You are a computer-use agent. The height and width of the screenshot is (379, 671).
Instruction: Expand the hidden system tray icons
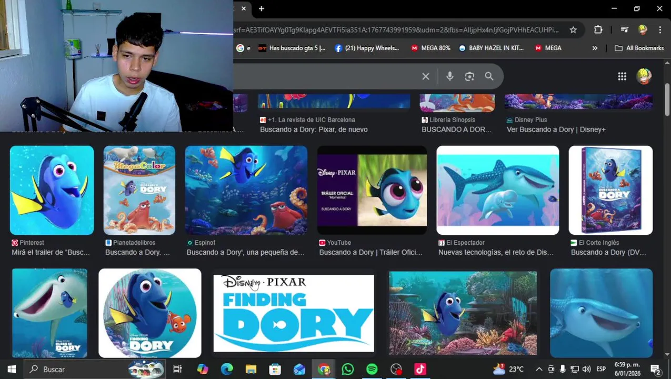[x=539, y=370]
